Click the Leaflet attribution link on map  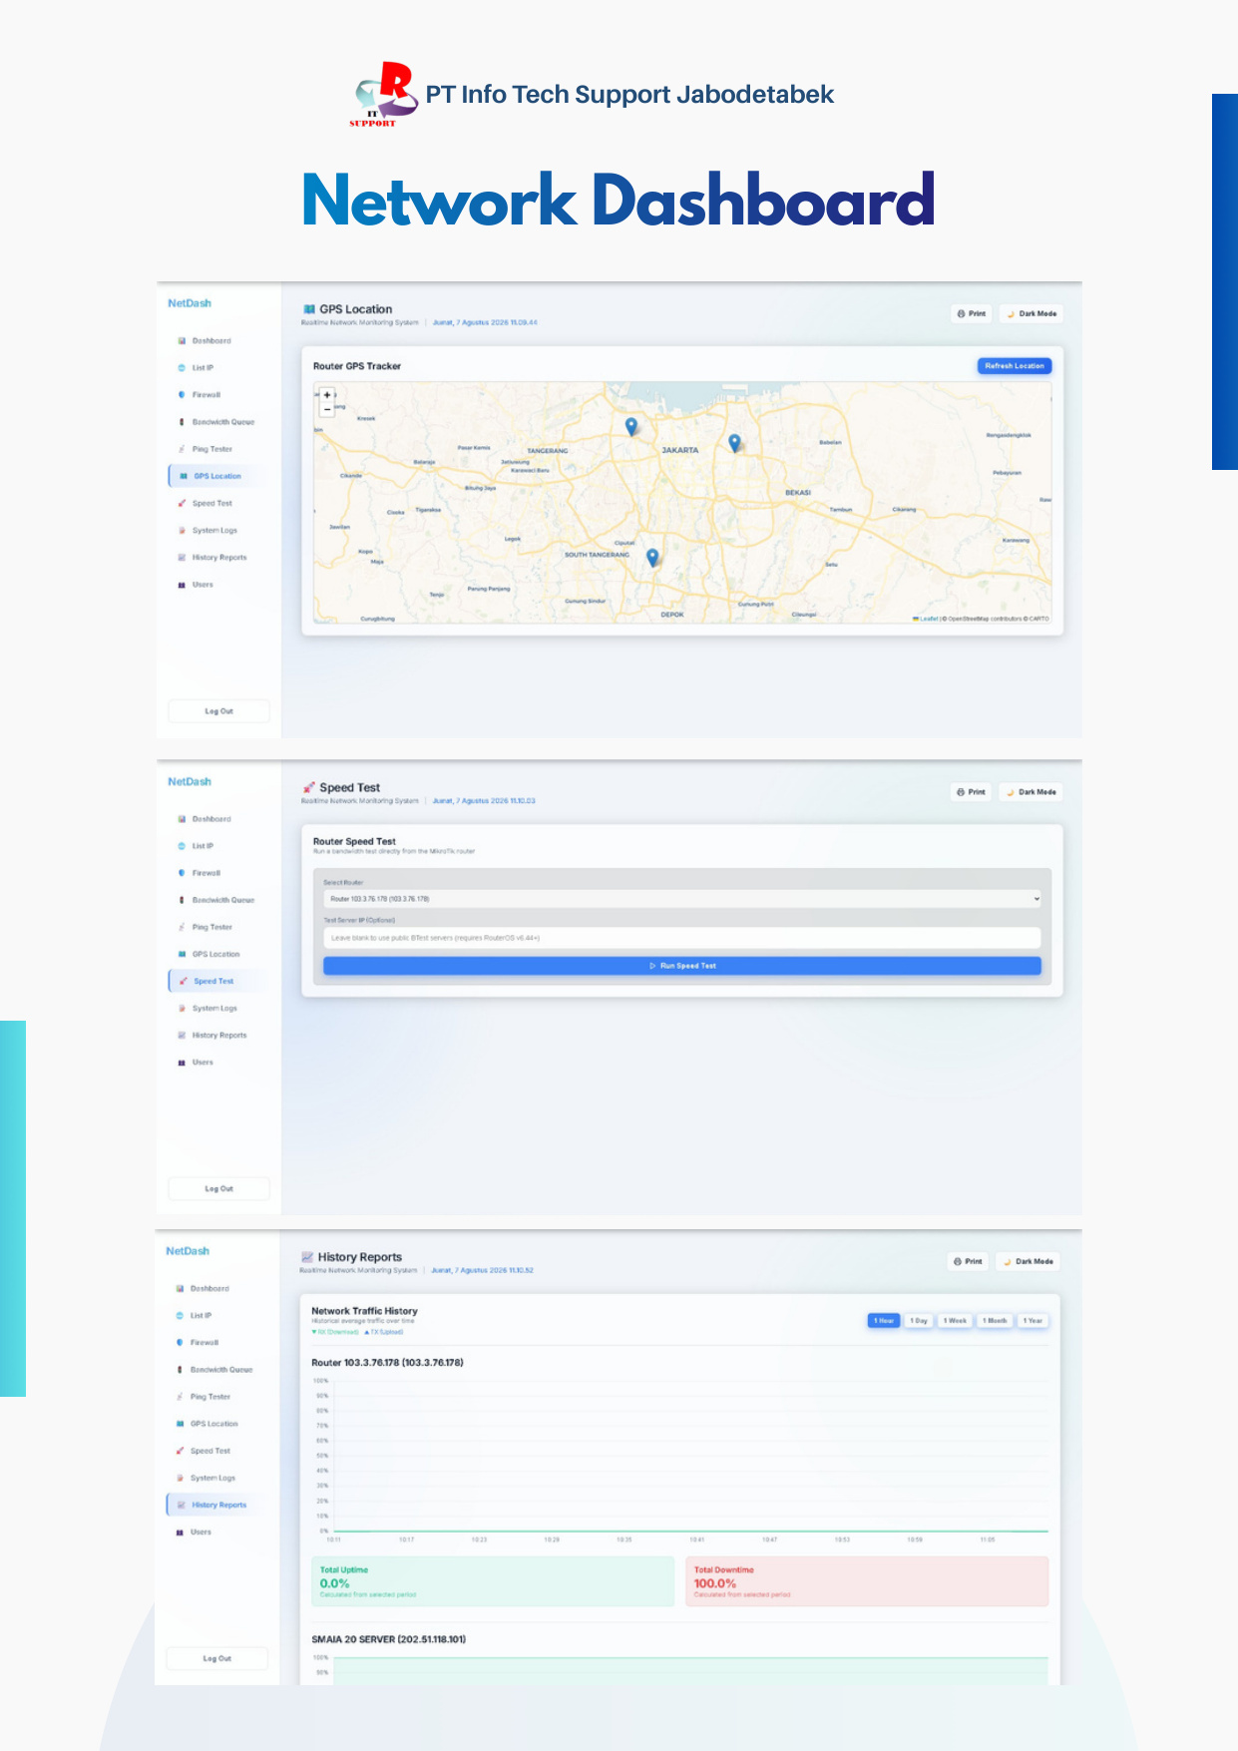coord(928,619)
